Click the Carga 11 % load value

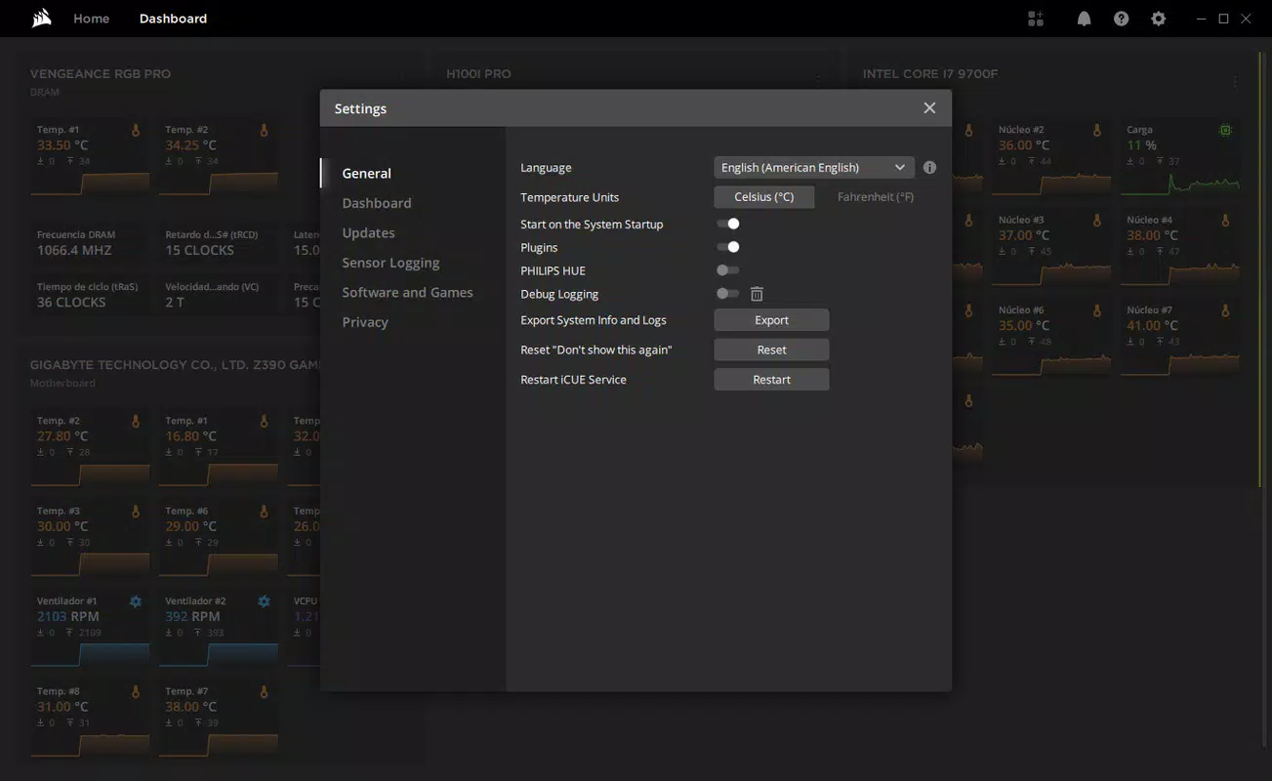click(1141, 145)
